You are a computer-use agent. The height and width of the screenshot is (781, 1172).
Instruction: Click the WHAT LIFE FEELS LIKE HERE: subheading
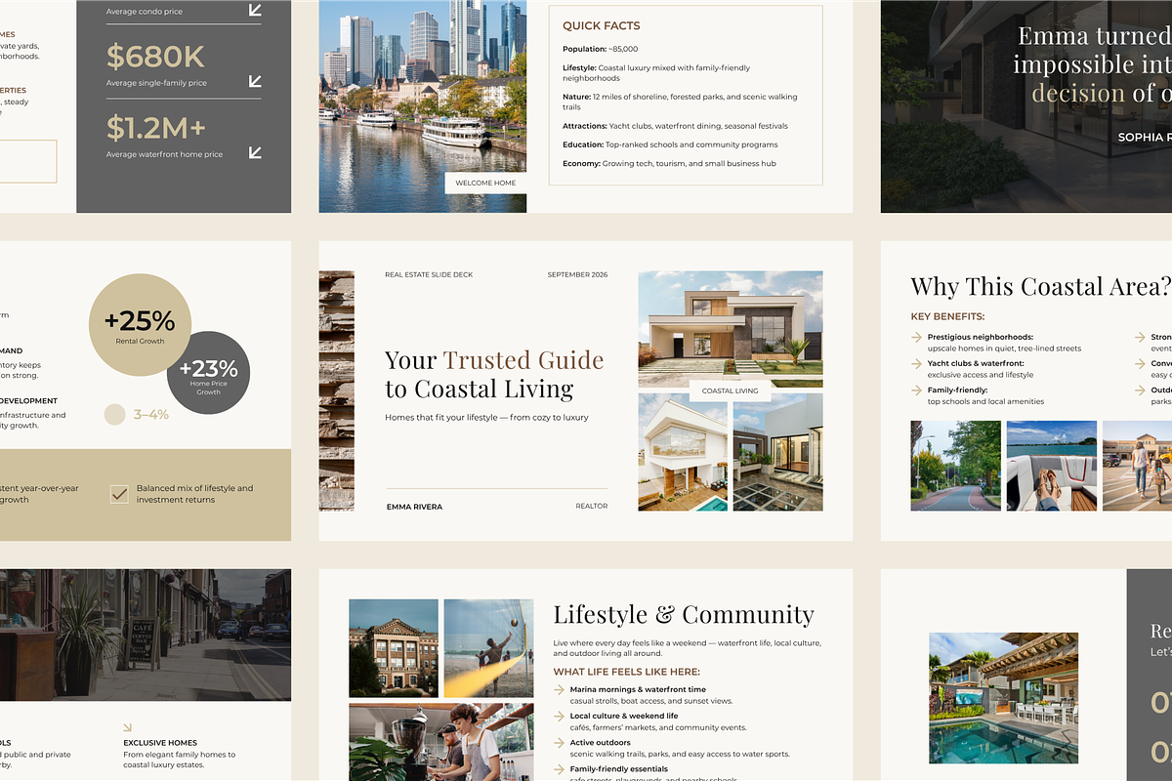(626, 672)
